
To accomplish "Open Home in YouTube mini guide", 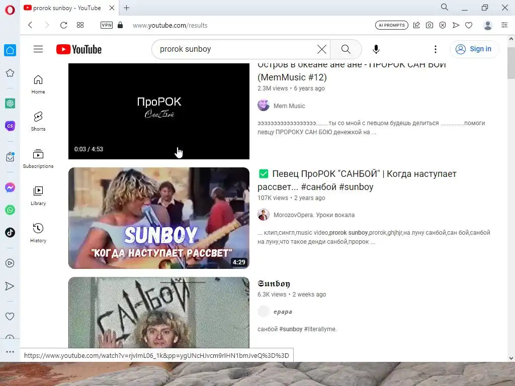I will click(38, 84).
